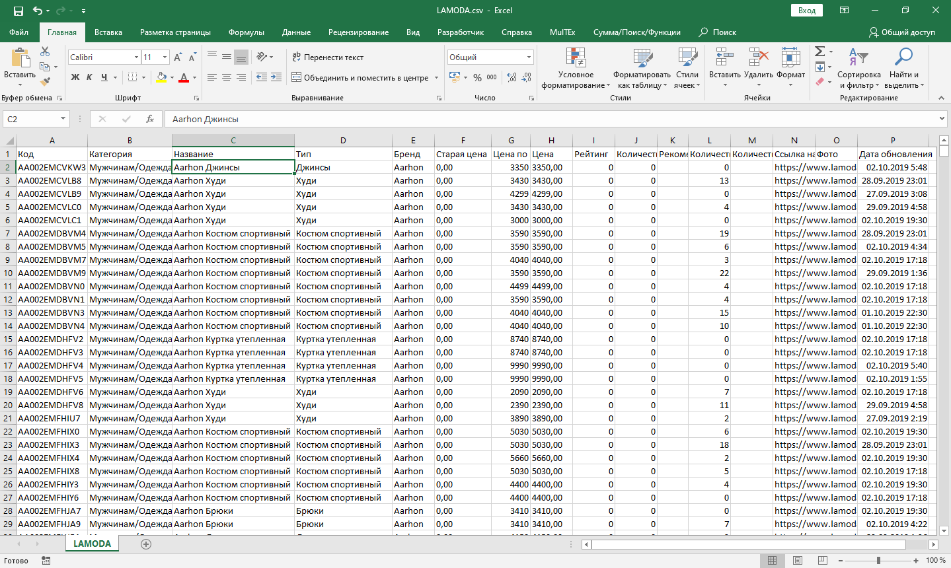Increase decimal places icon

(512, 77)
